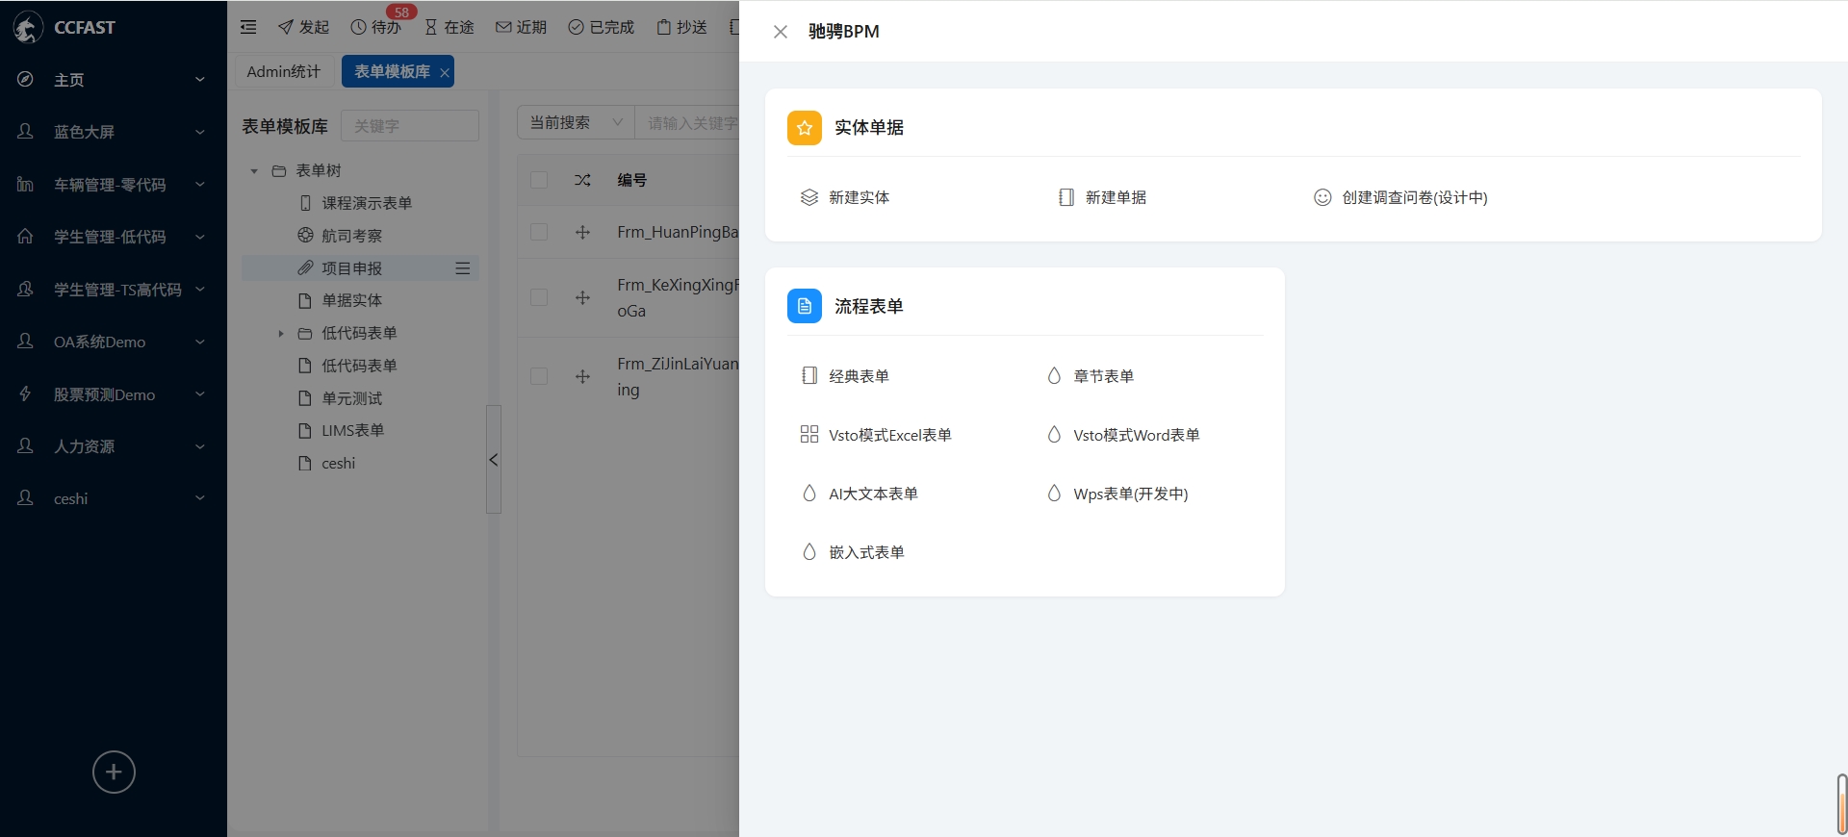1848x837 pixels.
Task: Select 单元测试 in the tree
Action: tap(351, 398)
